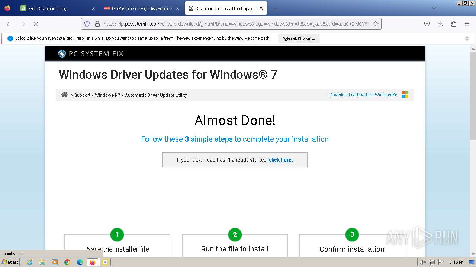Open the Firefox application menu

pos(467,24)
